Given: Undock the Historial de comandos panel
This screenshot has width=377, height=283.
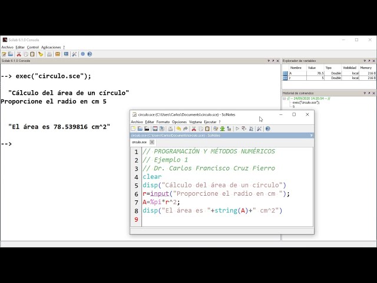Looking at the screenshot, I should [369, 93].
